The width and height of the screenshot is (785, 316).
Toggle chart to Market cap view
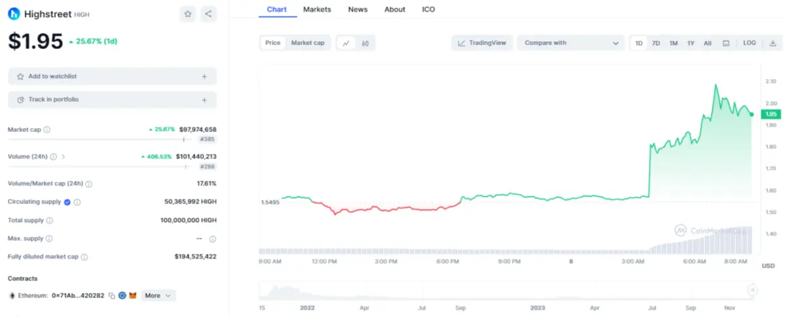[x=307, y=43]
